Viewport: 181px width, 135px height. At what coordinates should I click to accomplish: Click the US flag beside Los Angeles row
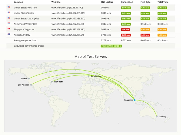[9, 18]
